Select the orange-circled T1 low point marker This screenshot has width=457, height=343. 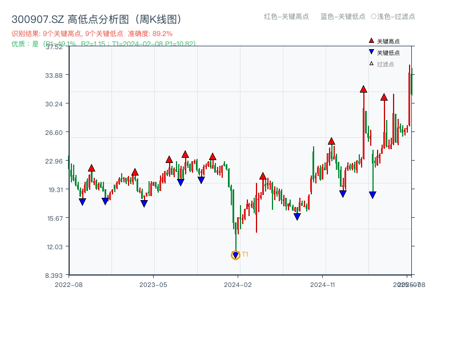pos(235,255)
